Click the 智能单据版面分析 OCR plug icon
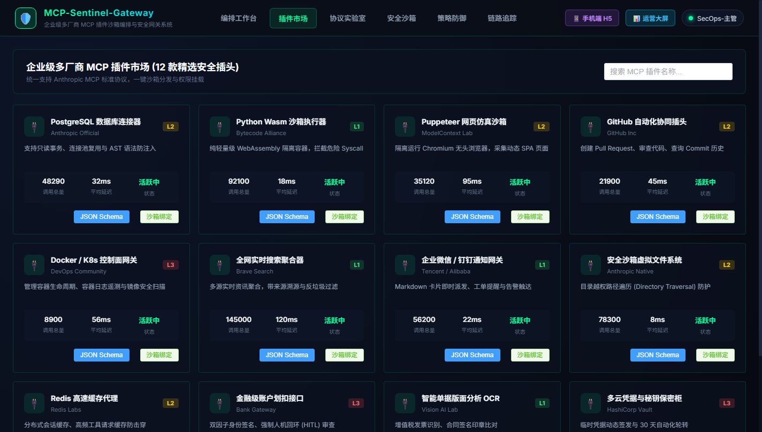This screenshot has height=432, width=762. pos(405,403)
